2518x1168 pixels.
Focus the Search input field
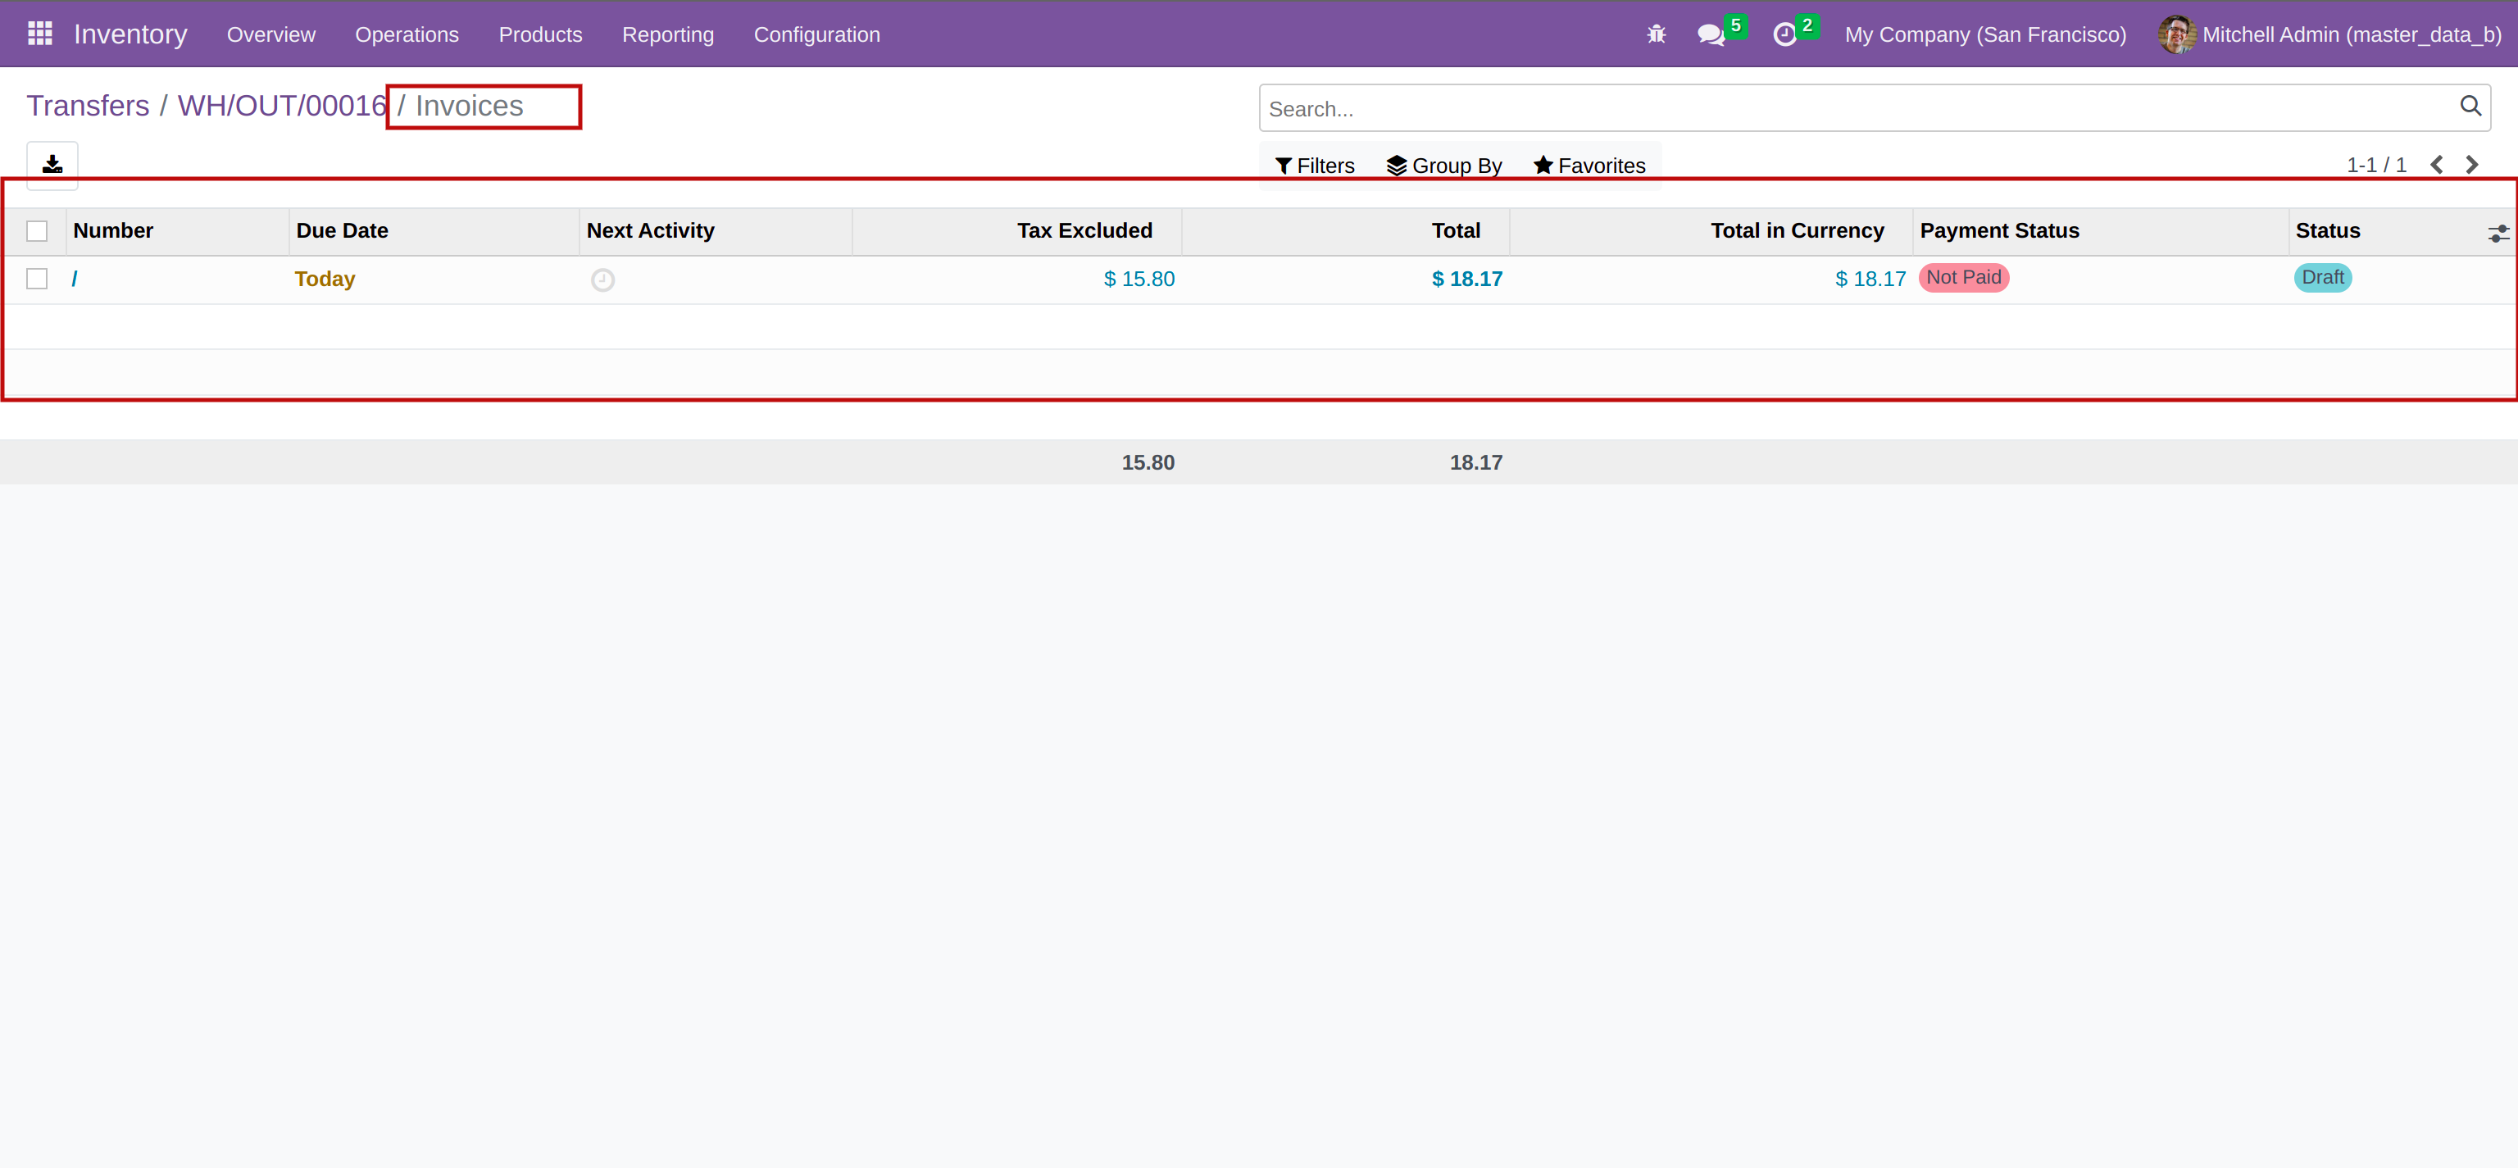[1857, 108]
